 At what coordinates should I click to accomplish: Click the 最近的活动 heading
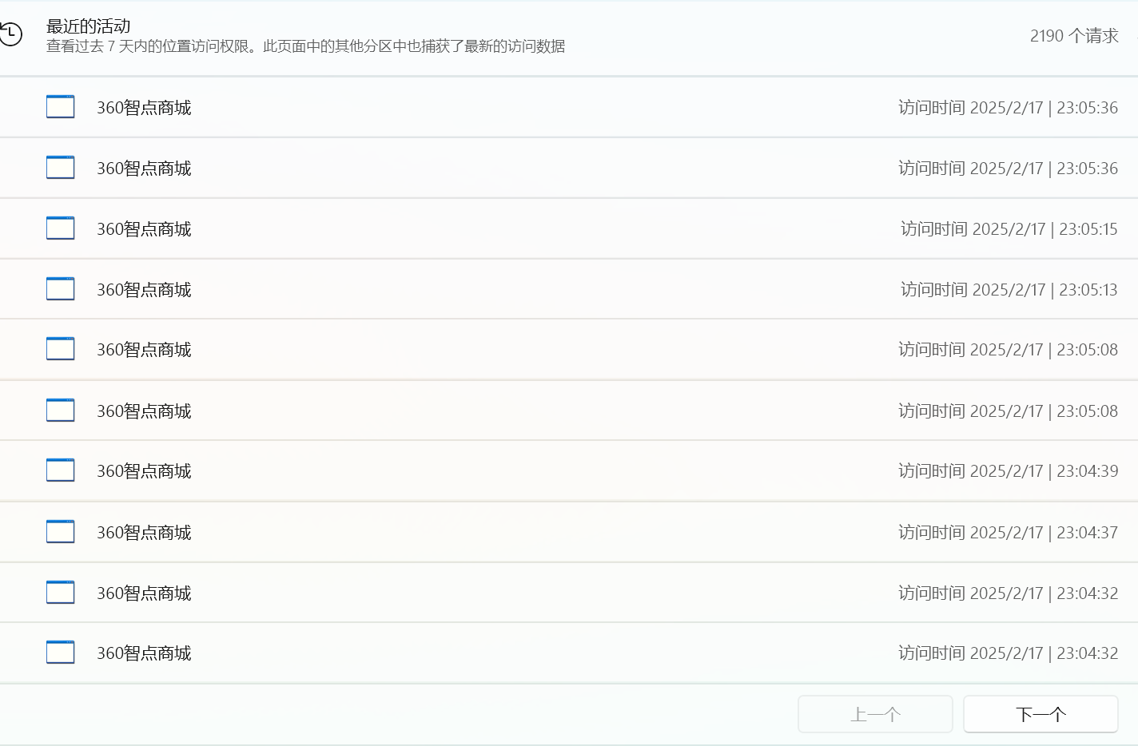[89, 26]
